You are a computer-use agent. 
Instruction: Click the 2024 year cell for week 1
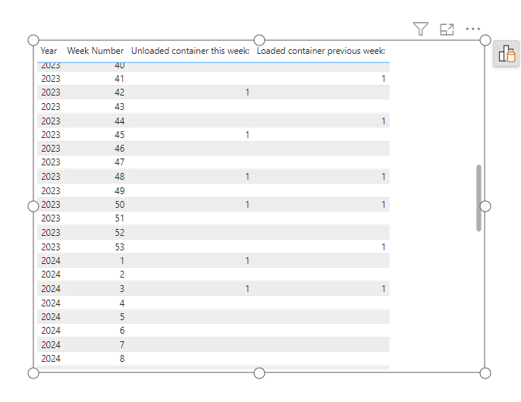[51, 261]
